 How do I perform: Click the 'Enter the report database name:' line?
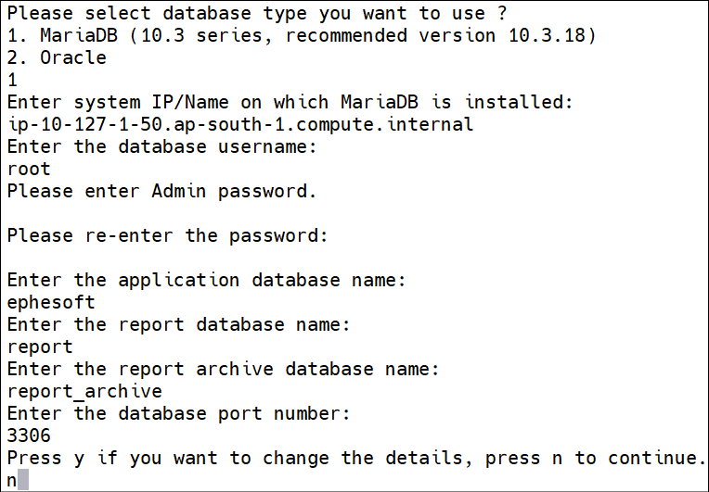(178, 324)
